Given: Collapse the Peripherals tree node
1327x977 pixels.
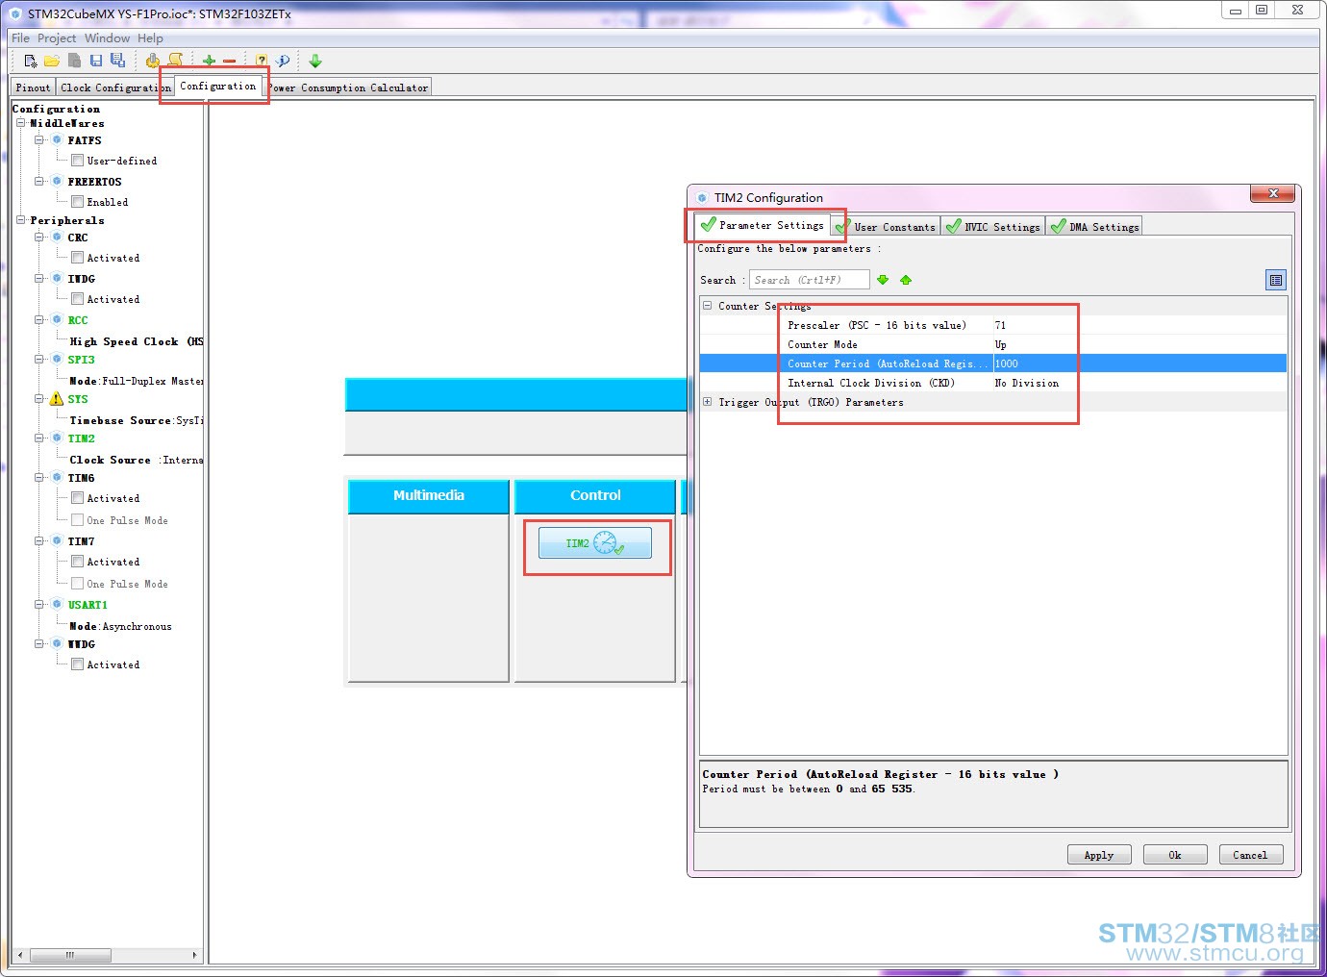Looking at the screenshot, I should pyautogui.click(x=21, y=220).
